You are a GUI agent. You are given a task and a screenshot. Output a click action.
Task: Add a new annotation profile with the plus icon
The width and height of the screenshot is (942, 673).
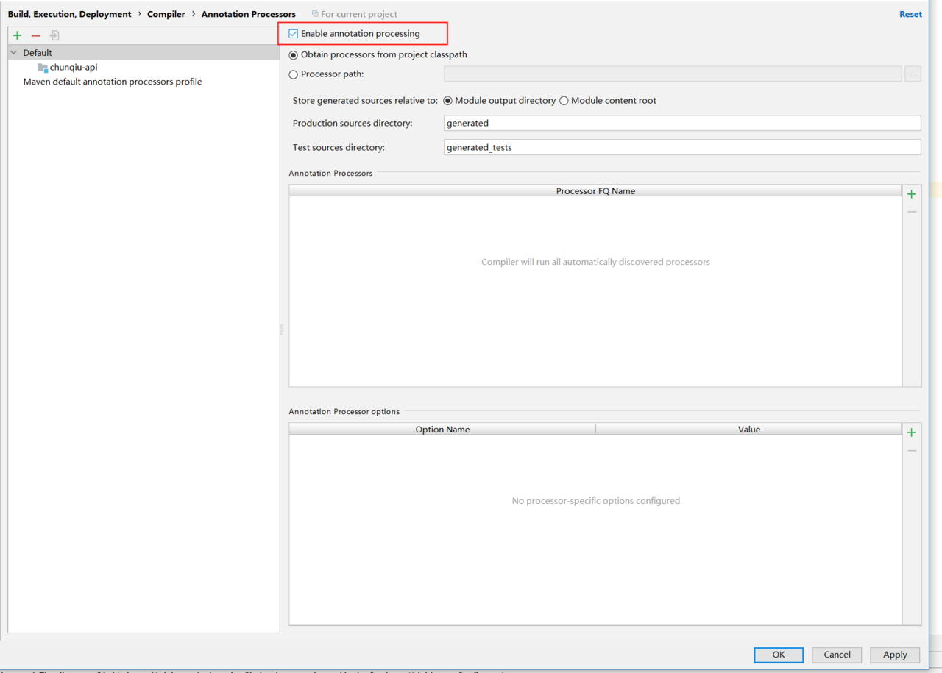pos(17,35)
